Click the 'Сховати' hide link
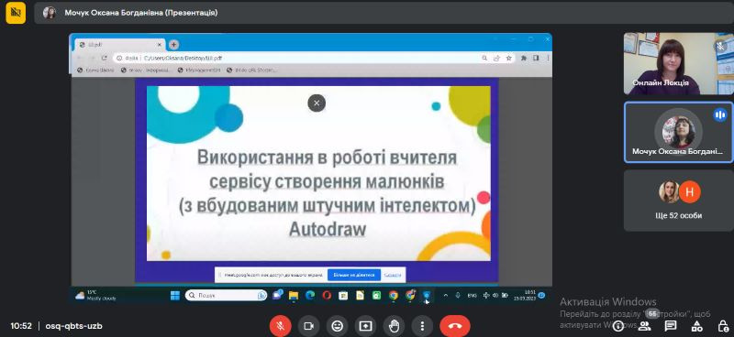Viewport: 734px width, 337px height. [x=393, y=275]
